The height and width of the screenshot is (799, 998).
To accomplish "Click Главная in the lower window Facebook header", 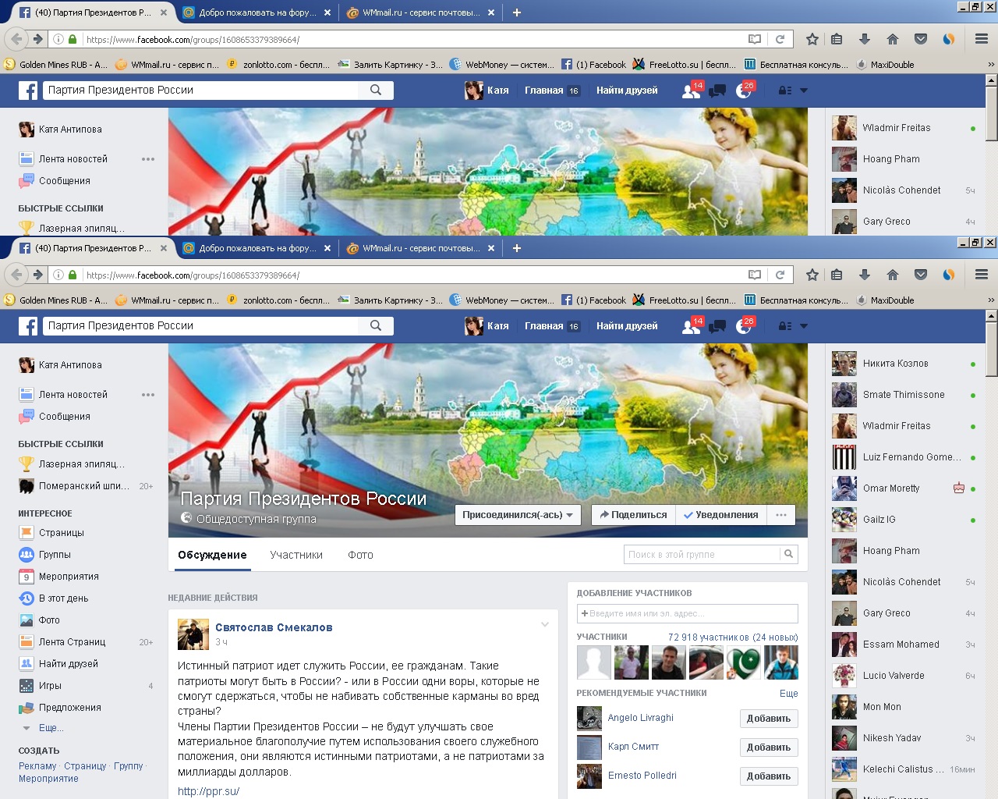I will coord(544,326).
